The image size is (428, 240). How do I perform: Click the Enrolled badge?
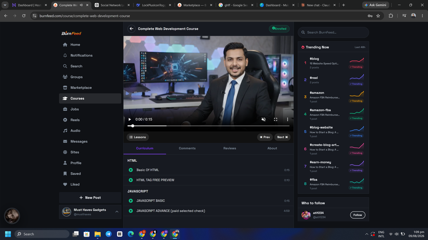tap(279, 29)
